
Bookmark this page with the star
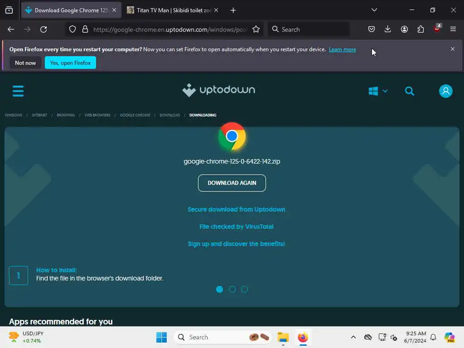pos(256,29)
